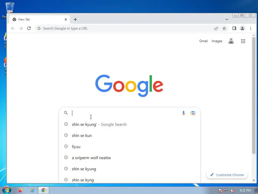Screen dimensions: 258x194
Task: Select suggestion 'liyuu'
Action: click(130, 147)
